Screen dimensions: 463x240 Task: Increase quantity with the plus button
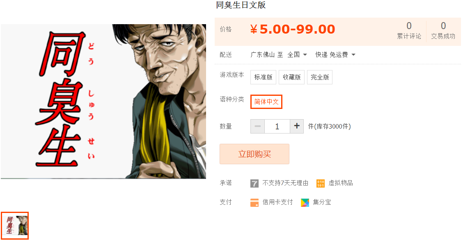[x=297, y=126]
